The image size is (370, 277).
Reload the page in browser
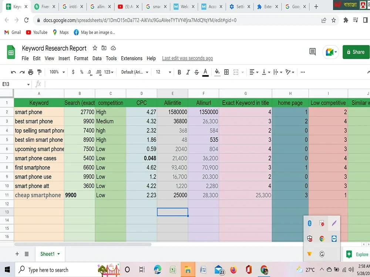click(x=26, y=20)
